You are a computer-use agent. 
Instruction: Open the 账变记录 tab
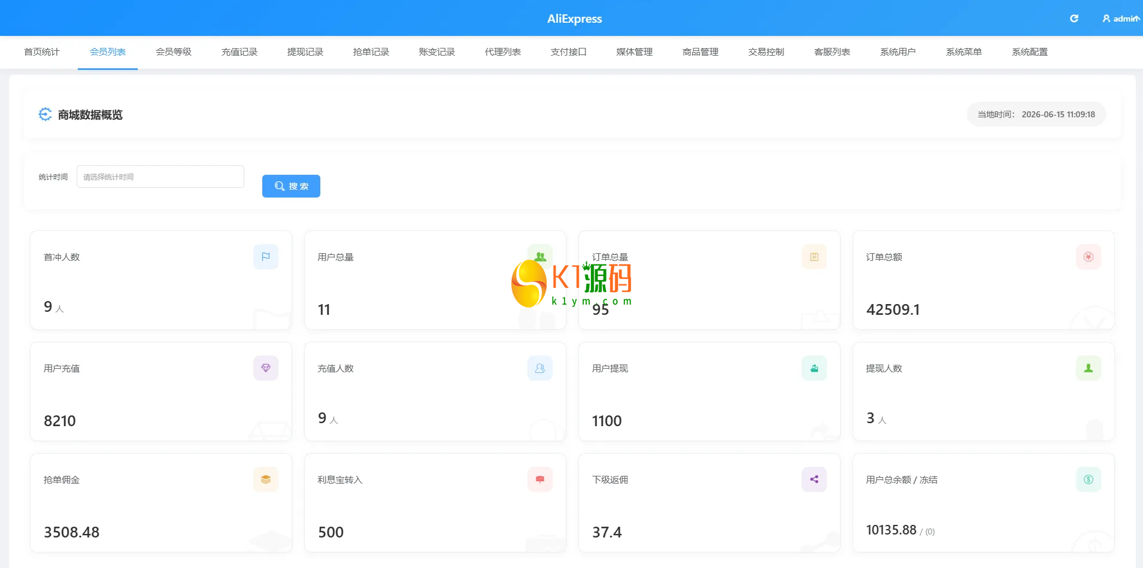click(437, 52)
